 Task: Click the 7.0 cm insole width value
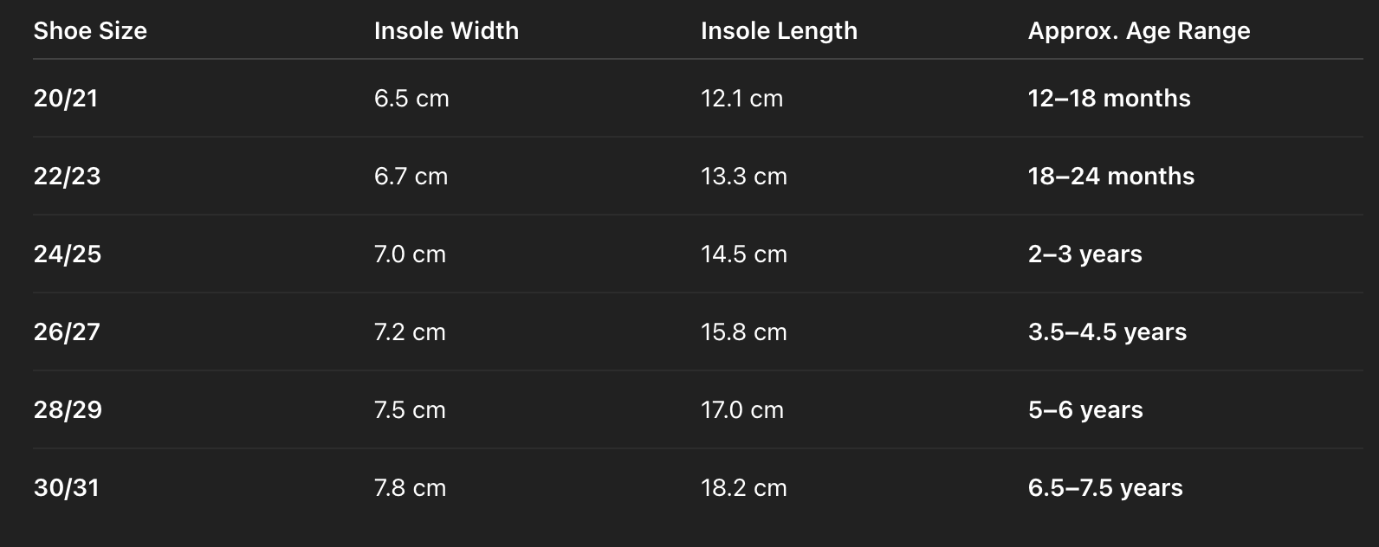tap(410, 254)
